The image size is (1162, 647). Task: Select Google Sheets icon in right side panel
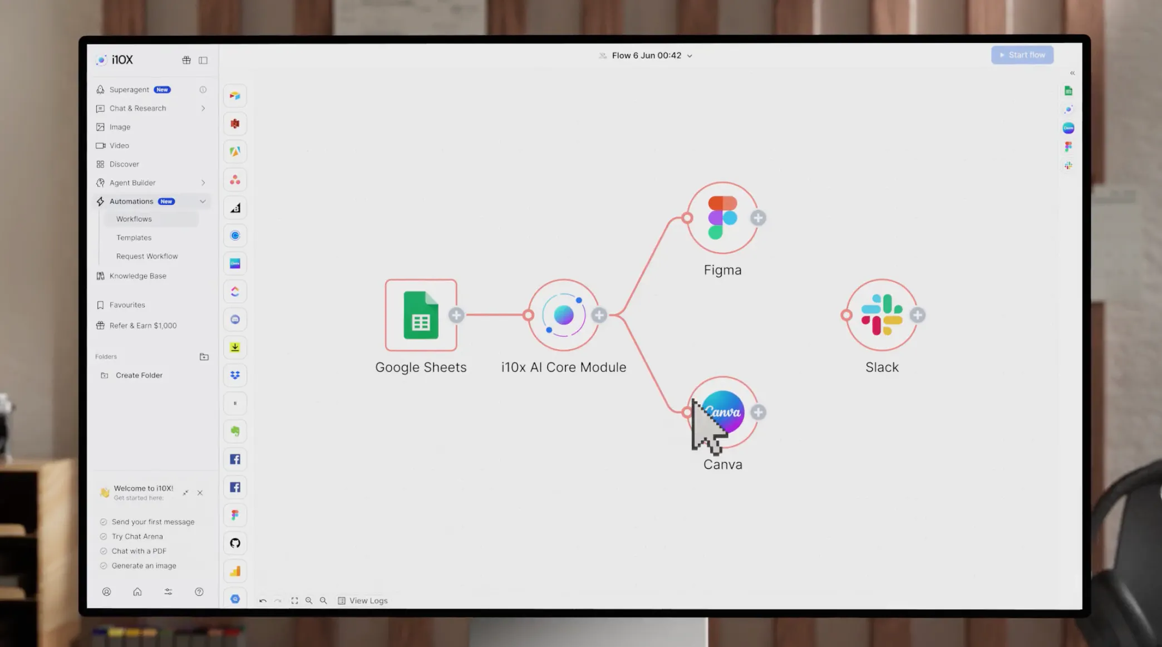(x=1068, y=91)
